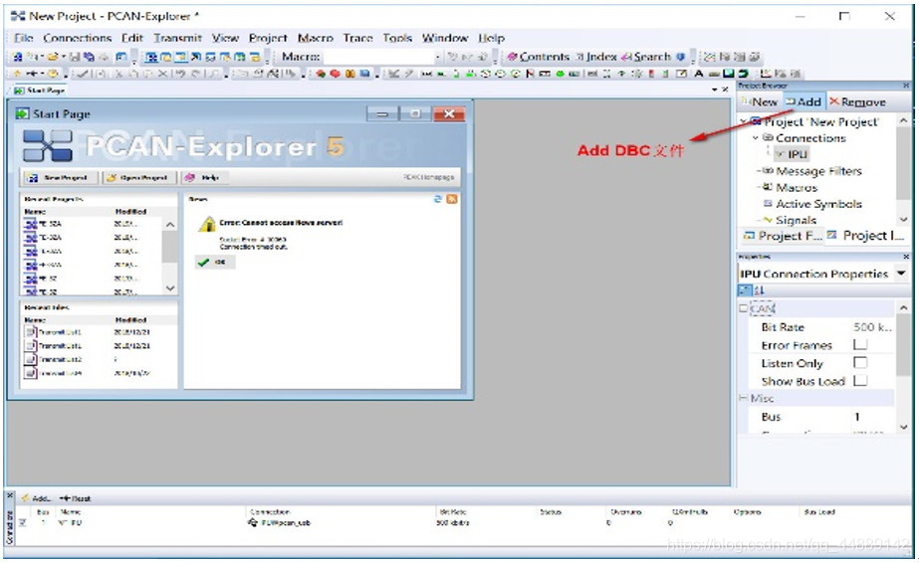Click the PCAN Homepage link on Start Page
Image resolution: width=919 pixels, height=563 pixels.
click(429, 177)
